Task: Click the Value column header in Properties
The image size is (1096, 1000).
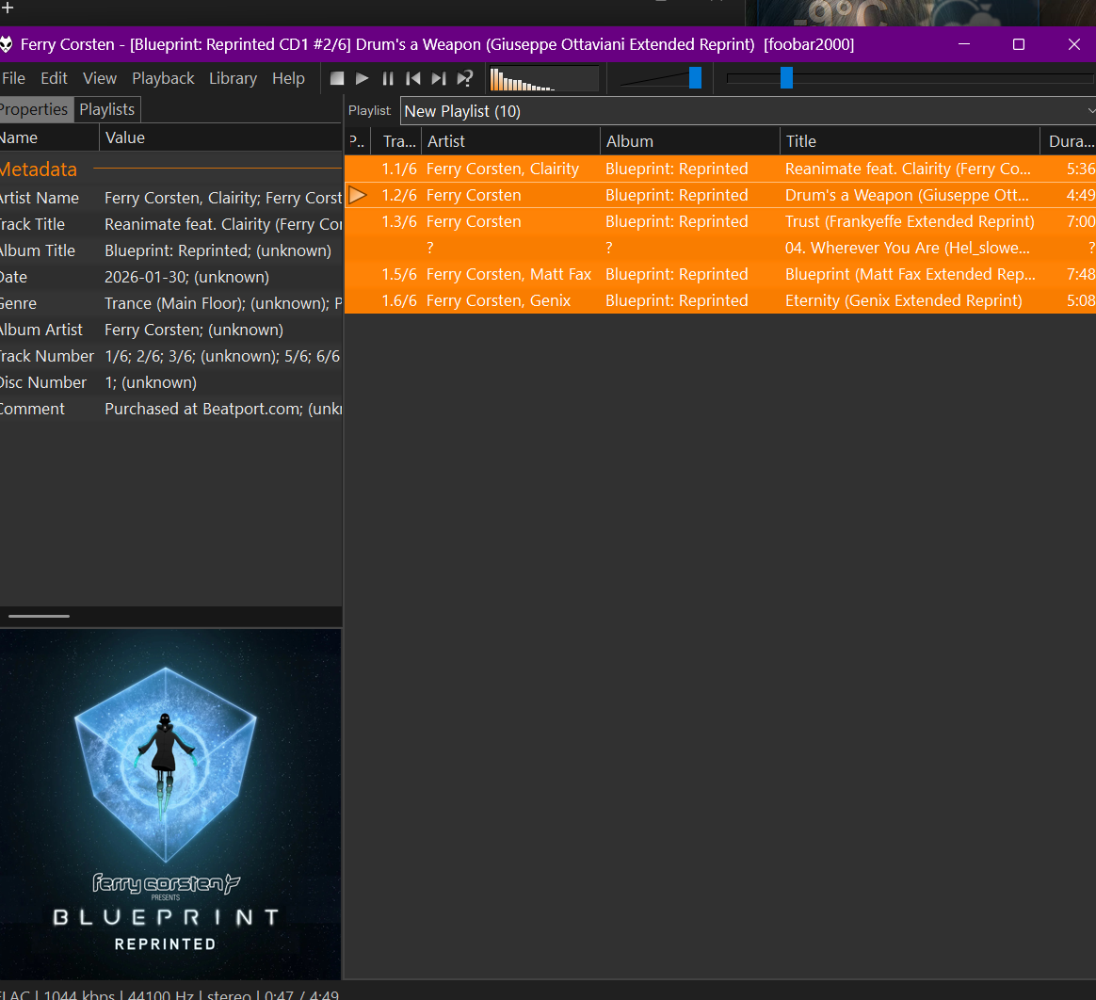Action: [221, 137]
